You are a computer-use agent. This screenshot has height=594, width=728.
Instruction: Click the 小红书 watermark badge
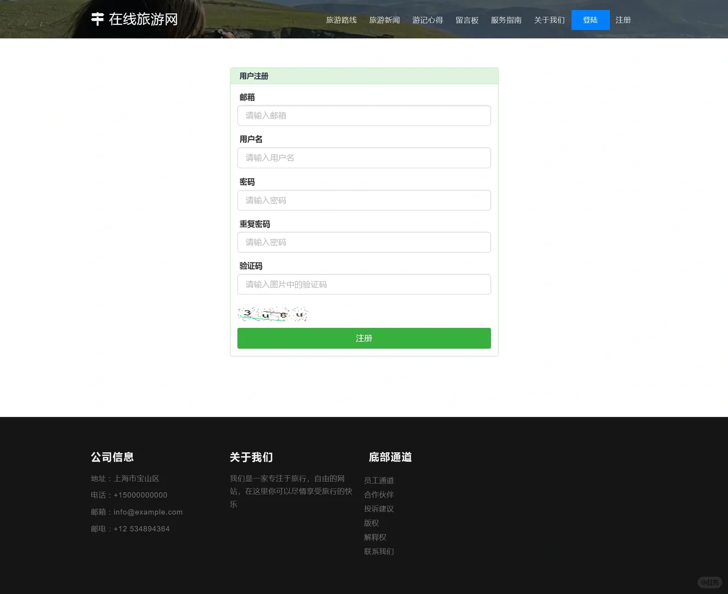coord(710,582)
